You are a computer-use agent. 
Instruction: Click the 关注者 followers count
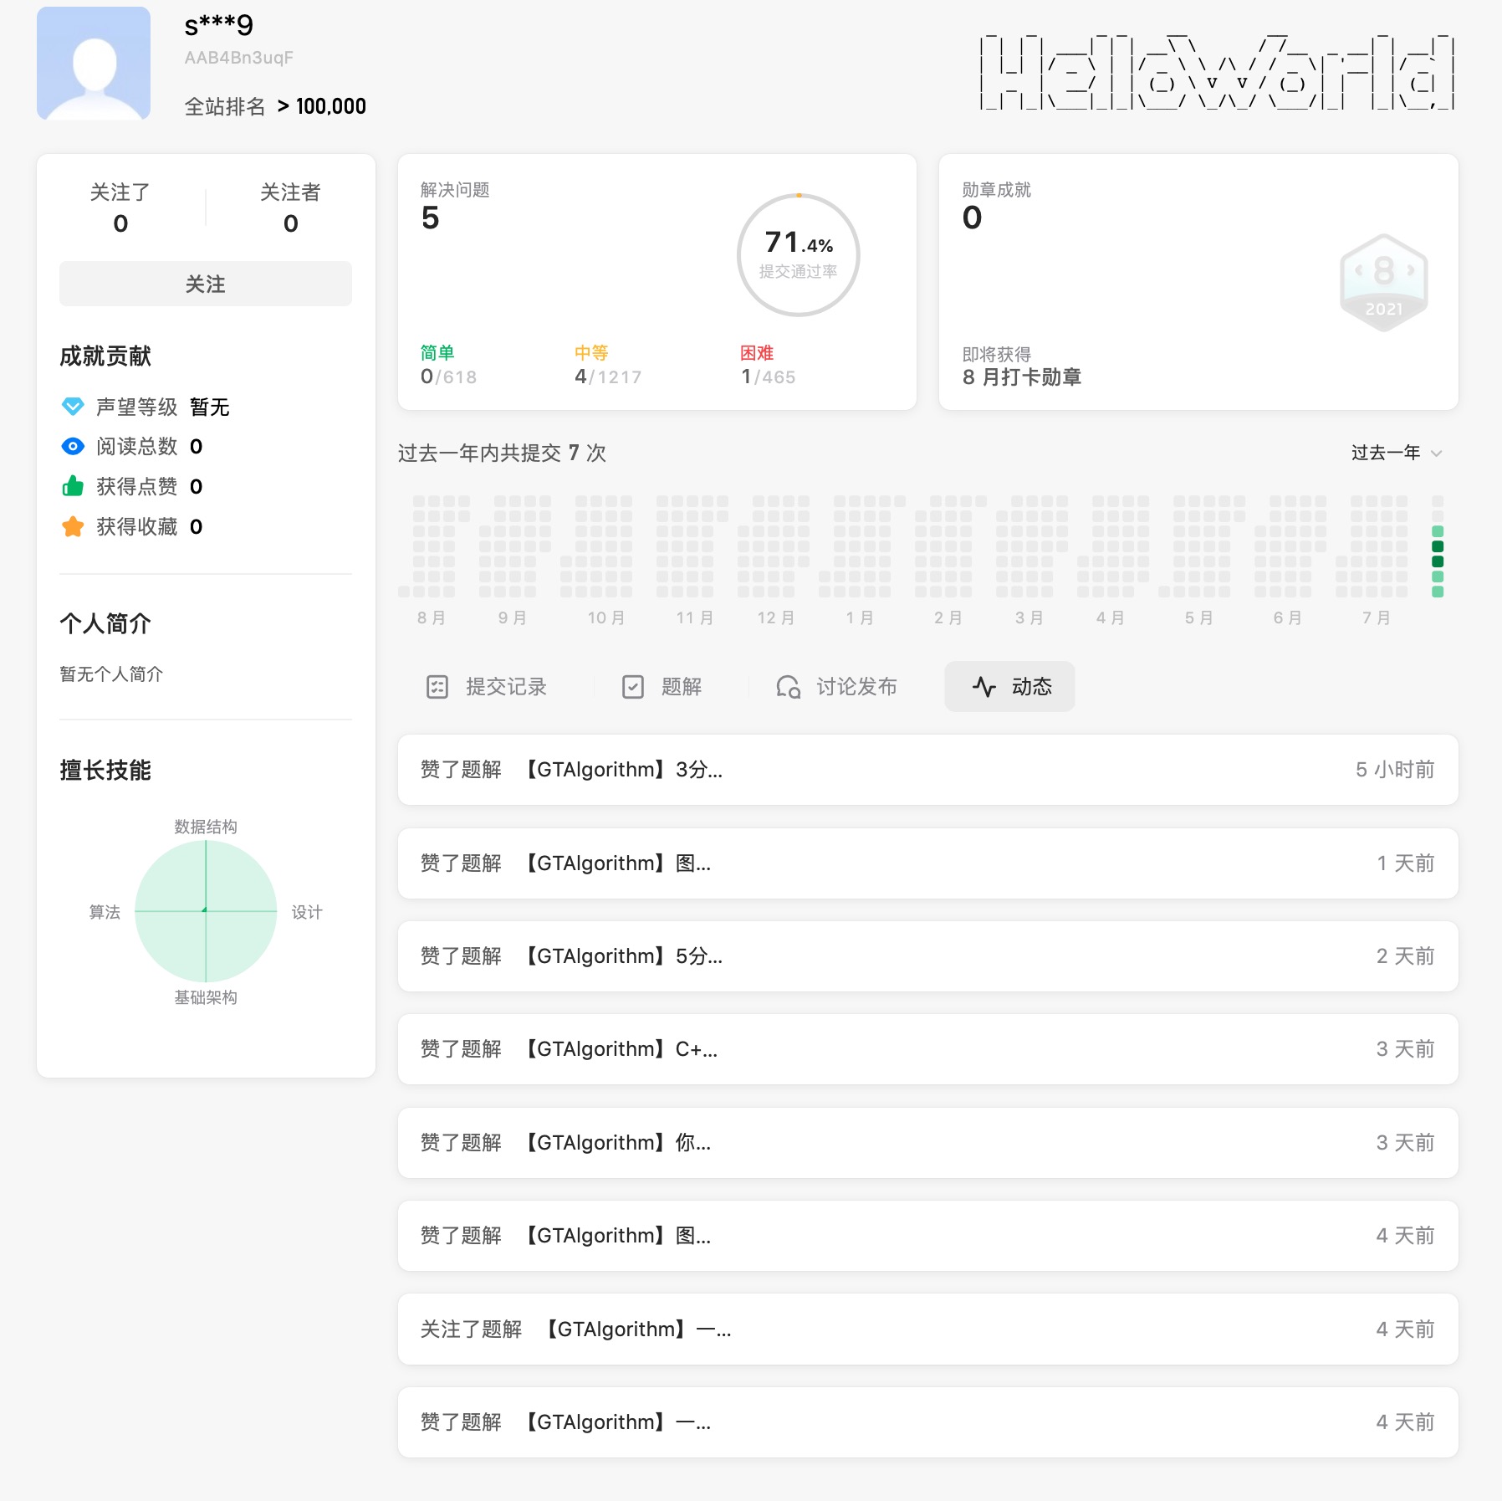(290, 207)
